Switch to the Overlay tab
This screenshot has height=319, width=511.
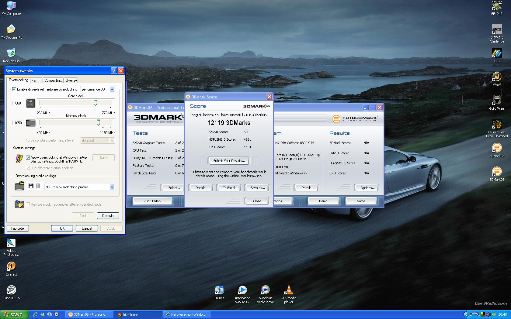click(x=71, y=81)
